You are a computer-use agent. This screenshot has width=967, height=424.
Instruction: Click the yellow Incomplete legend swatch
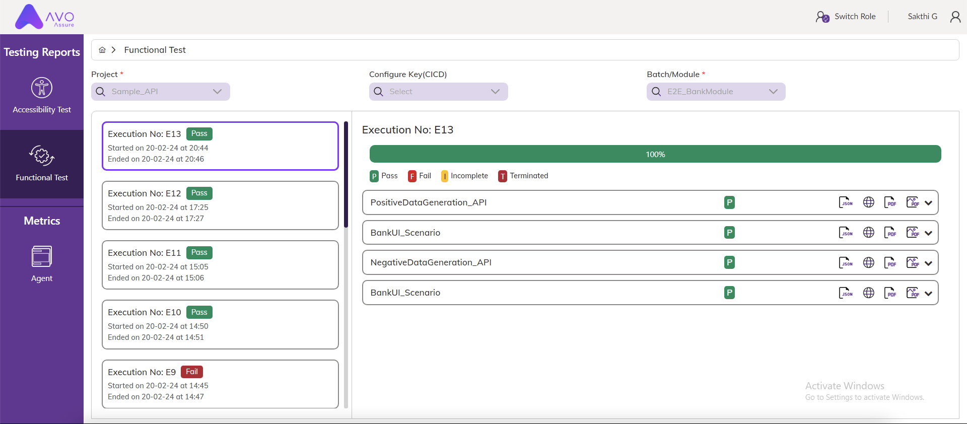click(x=445, y=176)
